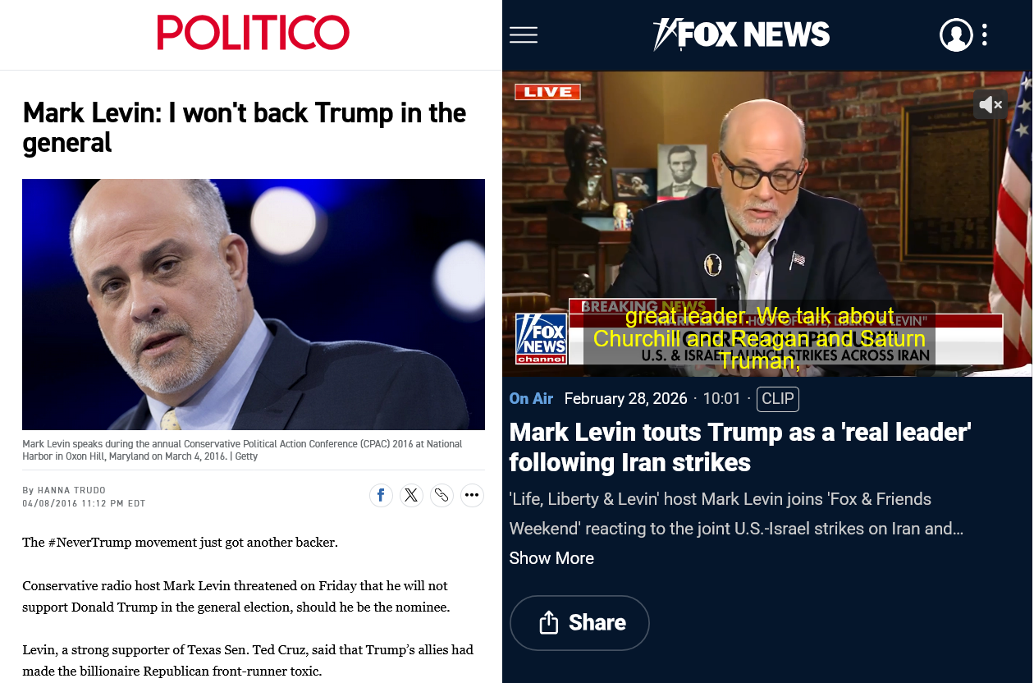1034x683 pixels.
Task: Open the user account profile icon
Action: (x=956, y=34)
